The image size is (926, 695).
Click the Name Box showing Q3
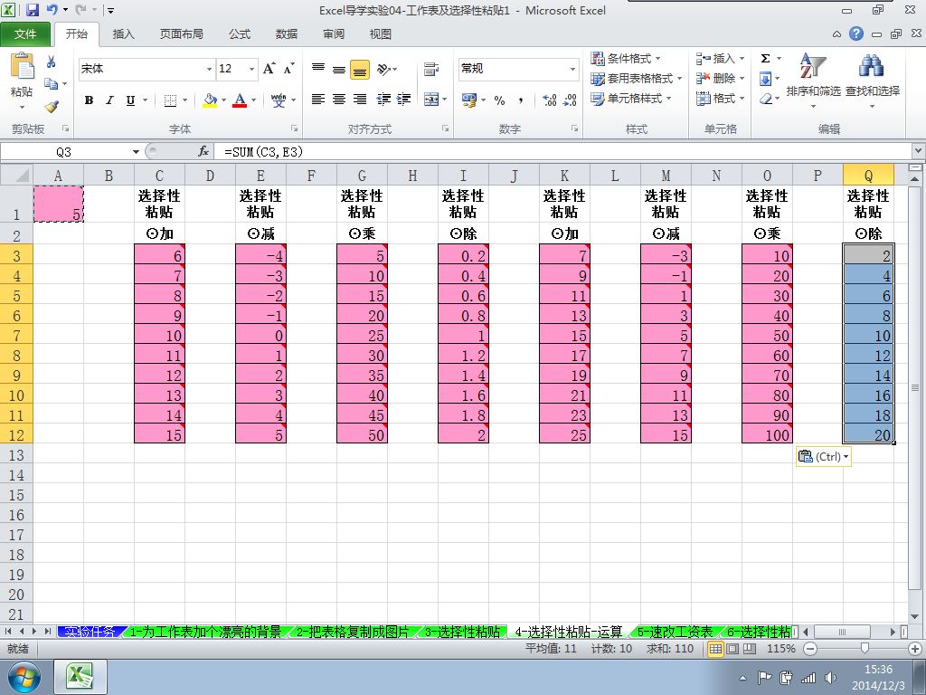click(x=63, y=151)
